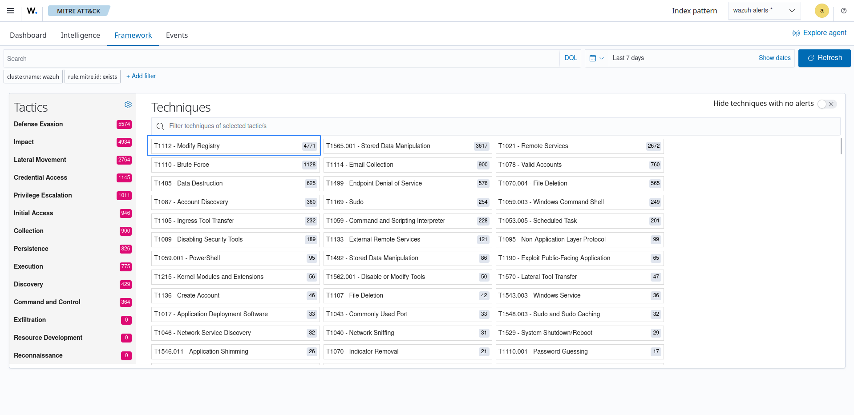854x415 pixels.
Task: Click the techniques list scrollbar
Action: coord(841,146)
